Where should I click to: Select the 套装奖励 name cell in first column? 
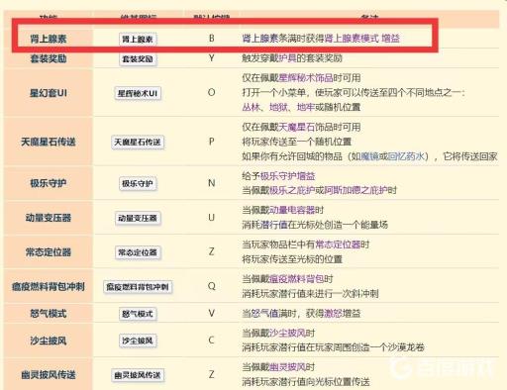click(49, 58)
